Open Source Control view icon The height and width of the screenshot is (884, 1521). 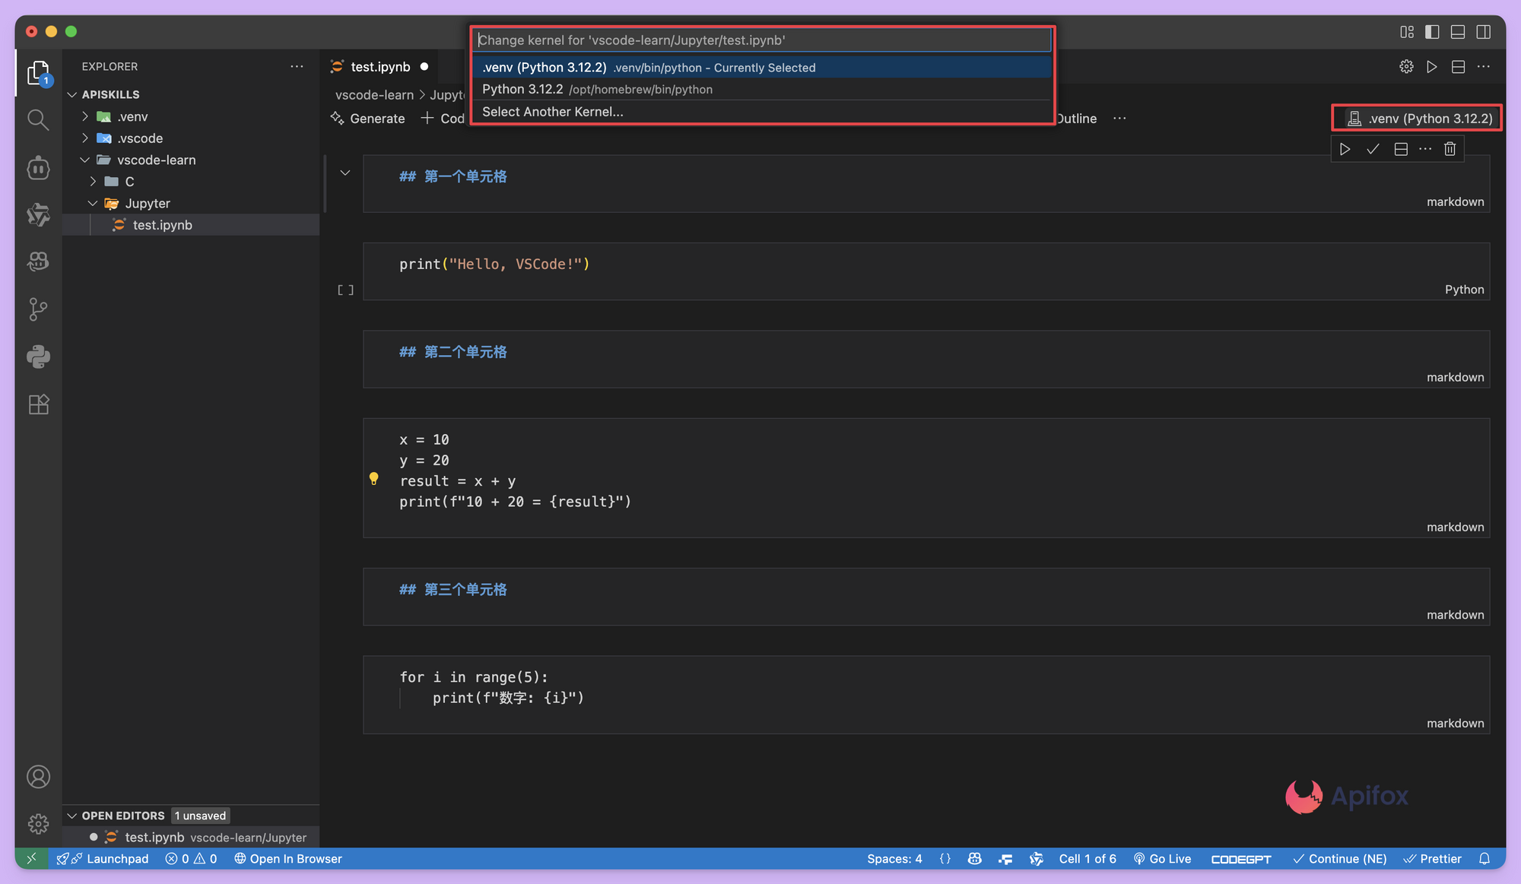[38, 309]
